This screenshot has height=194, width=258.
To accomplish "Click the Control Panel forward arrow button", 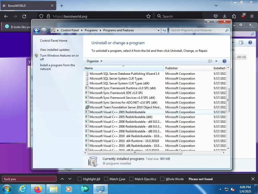I will click(x=44, y=30).
